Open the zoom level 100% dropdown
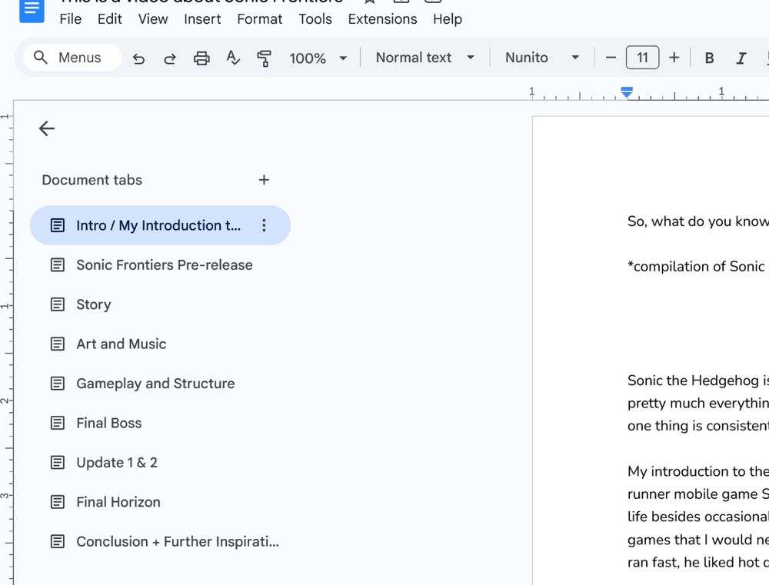Screen dimensions: 769x585 coord(318,58)
